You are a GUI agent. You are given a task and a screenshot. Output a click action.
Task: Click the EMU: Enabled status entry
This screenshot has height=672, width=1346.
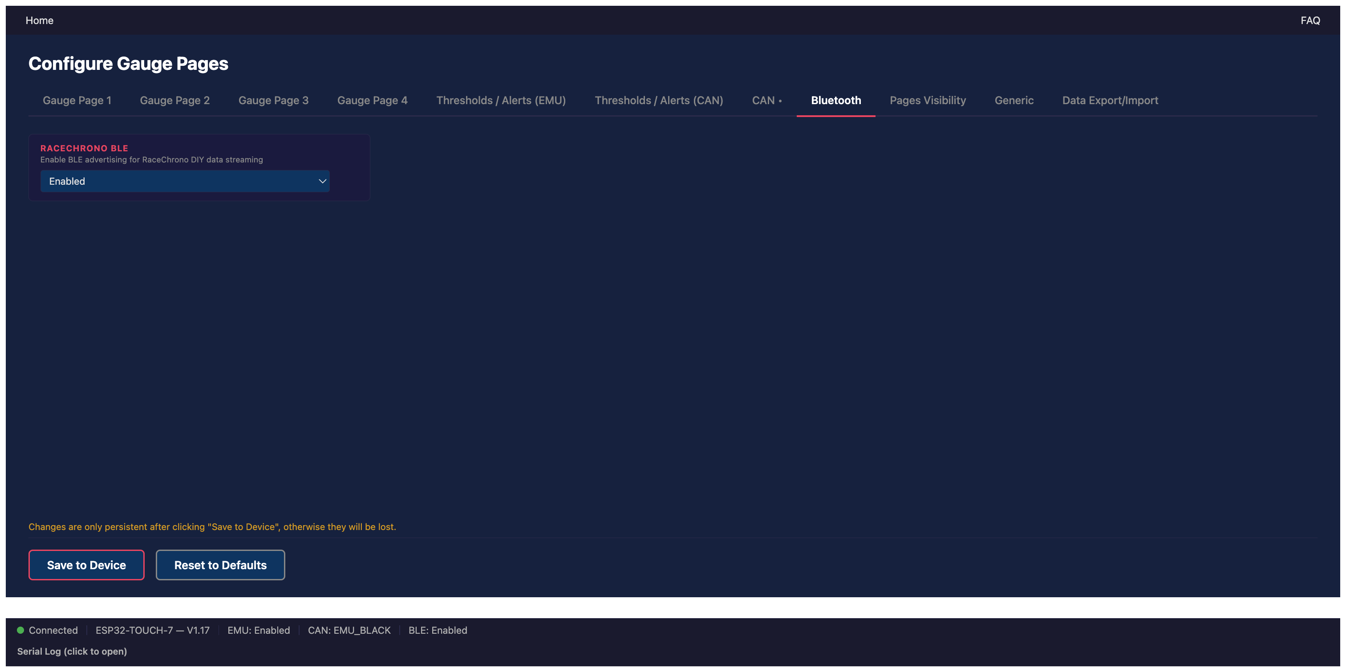click(x=258, y=630)
